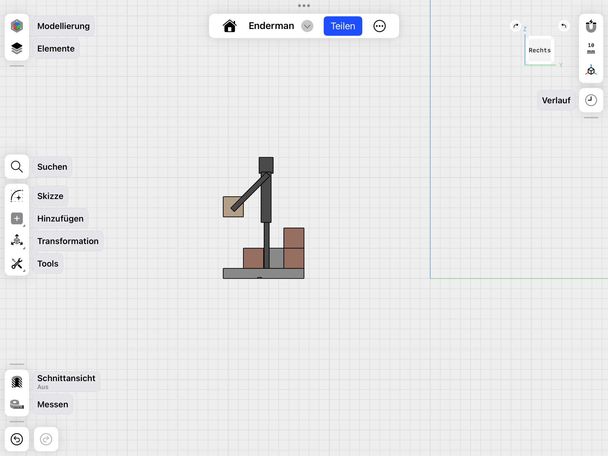Select the upper brown block on right

294,238
